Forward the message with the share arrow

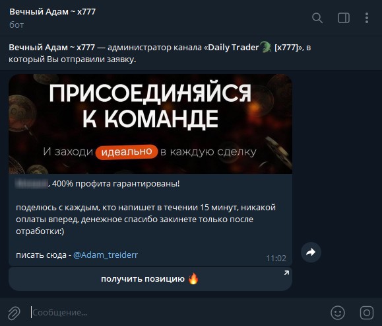(311, 252)
